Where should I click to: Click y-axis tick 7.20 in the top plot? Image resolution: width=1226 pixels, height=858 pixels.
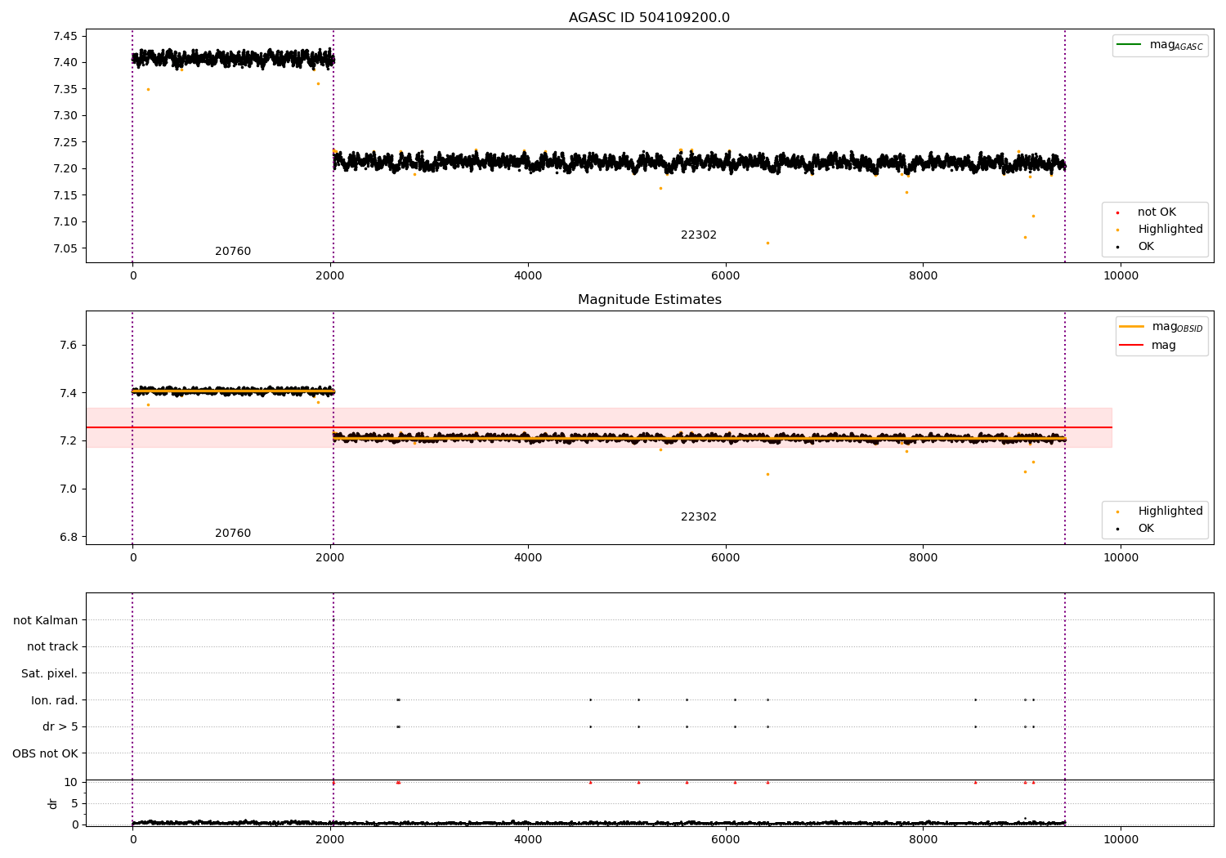65,168
